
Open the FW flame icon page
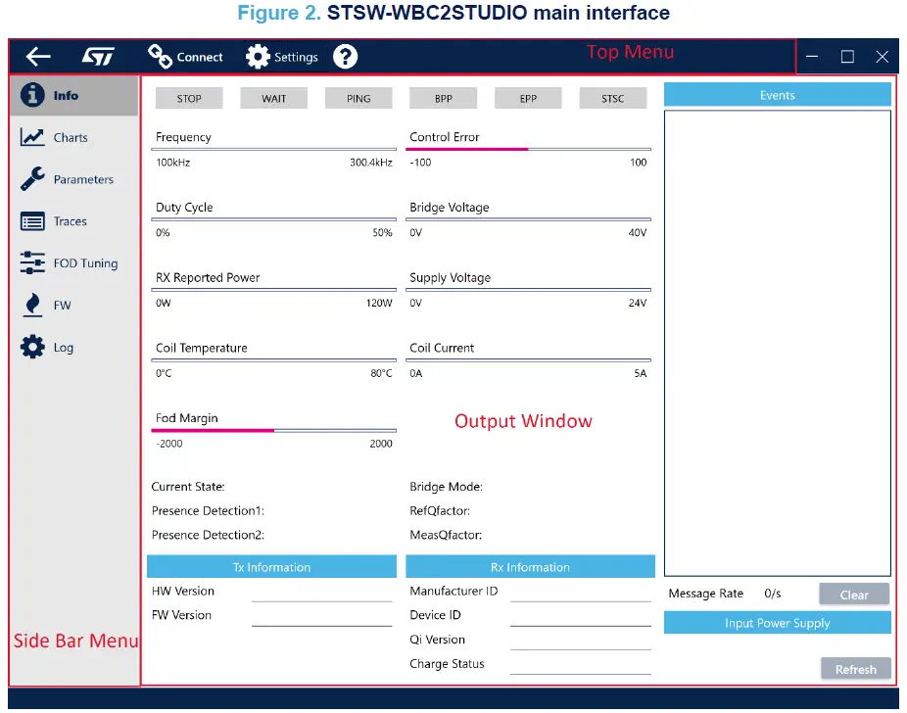[x=32, y=306]
